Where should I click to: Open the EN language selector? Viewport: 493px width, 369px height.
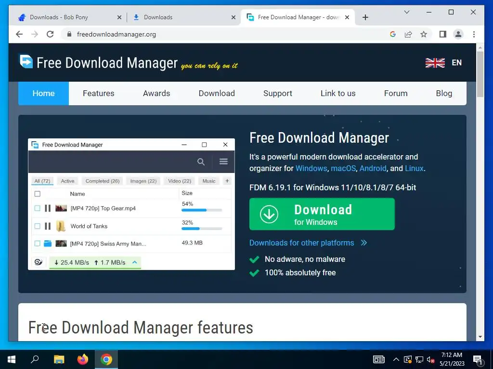pos(456,63)
